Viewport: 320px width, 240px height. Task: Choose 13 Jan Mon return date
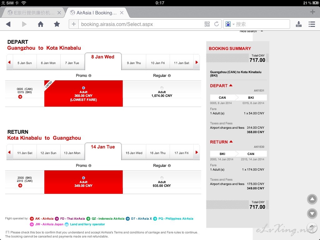coord(72,153)
